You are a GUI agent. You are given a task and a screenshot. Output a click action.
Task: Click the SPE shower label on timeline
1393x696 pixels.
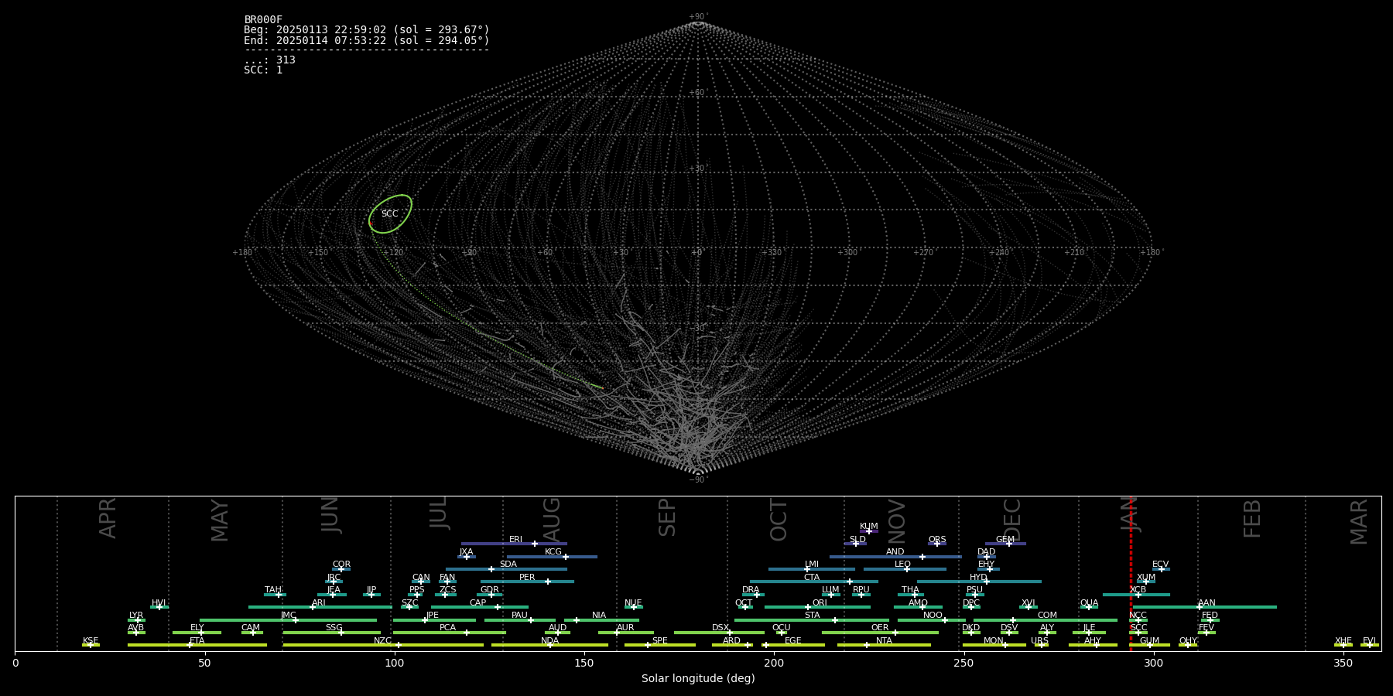pos(660,640)
